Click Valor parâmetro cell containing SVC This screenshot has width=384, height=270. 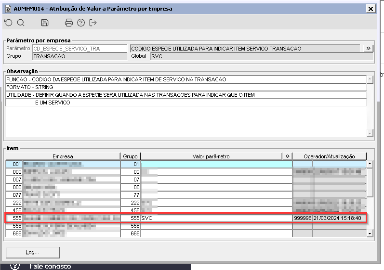pos(216,218)
